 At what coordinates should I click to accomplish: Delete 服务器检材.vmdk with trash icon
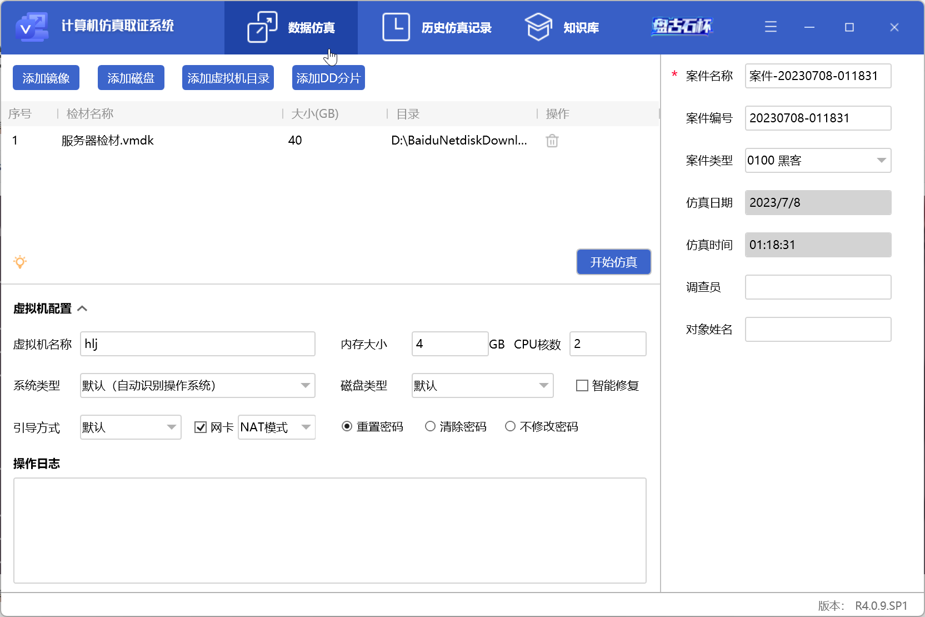(x=552, y=141)
